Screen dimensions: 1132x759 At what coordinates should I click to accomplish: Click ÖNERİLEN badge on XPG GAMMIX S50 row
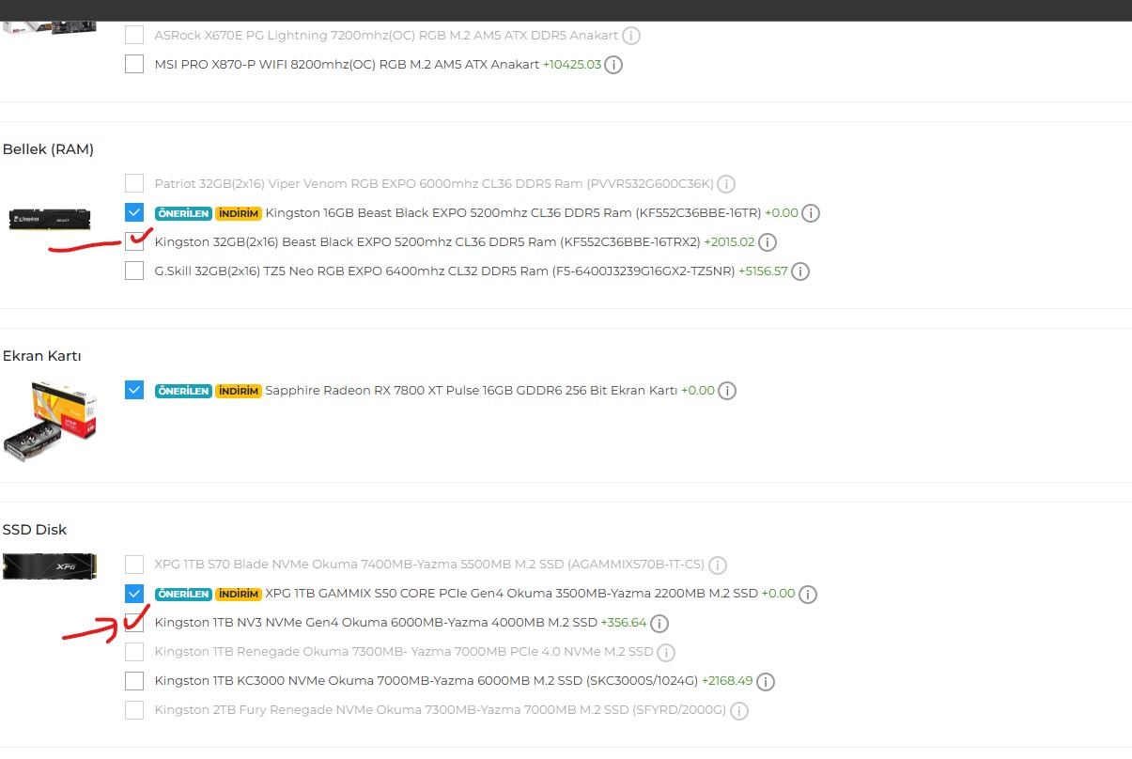[183, 595]
